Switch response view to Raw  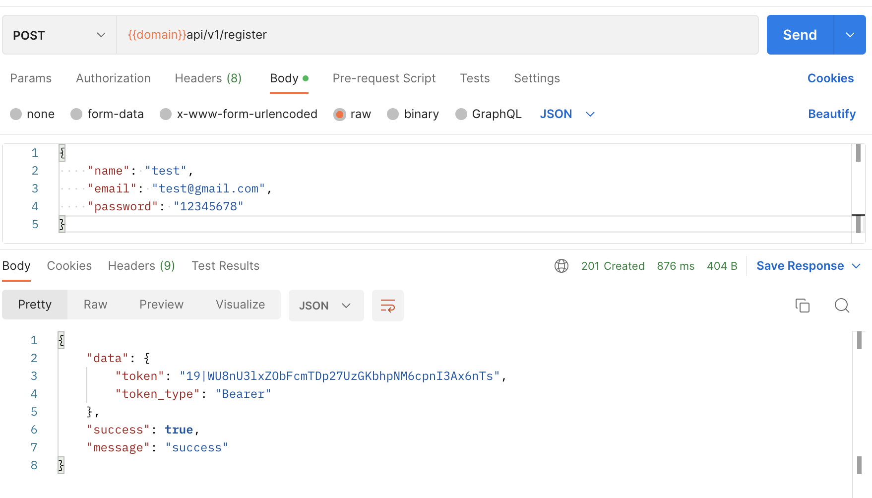(95, 305)
